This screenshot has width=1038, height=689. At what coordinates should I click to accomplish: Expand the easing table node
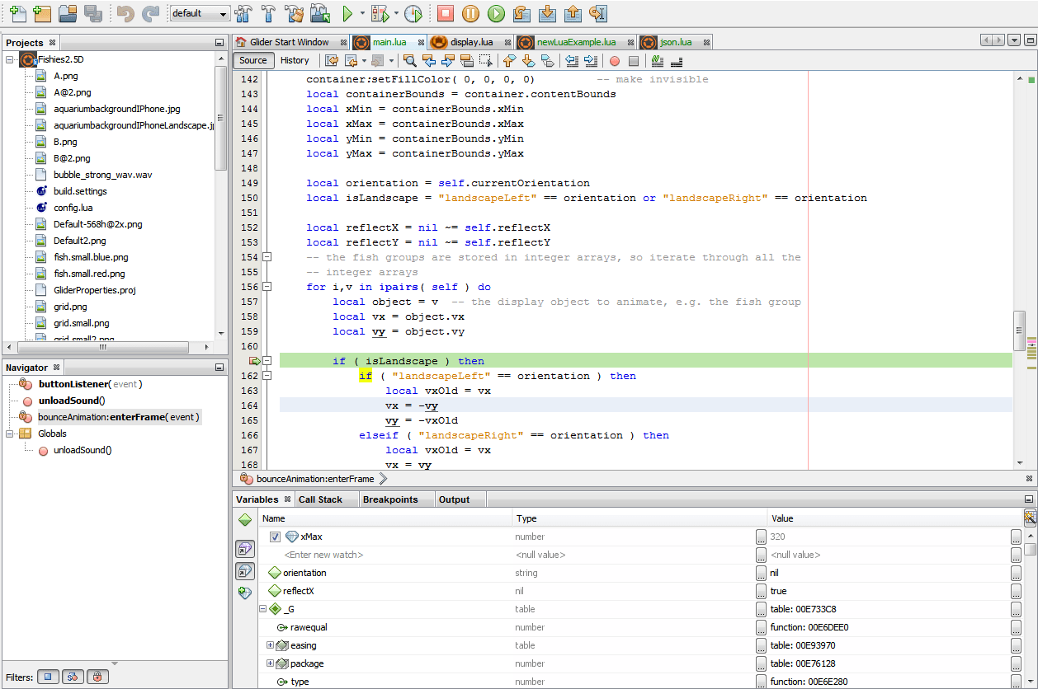point(270,645)
